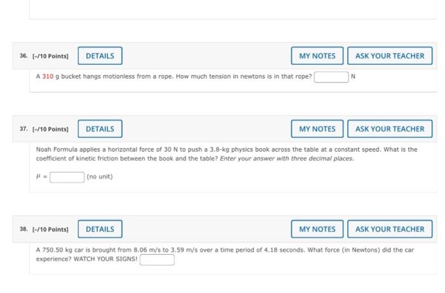Click ASK YOUR TEACHER for question 36

390,56
